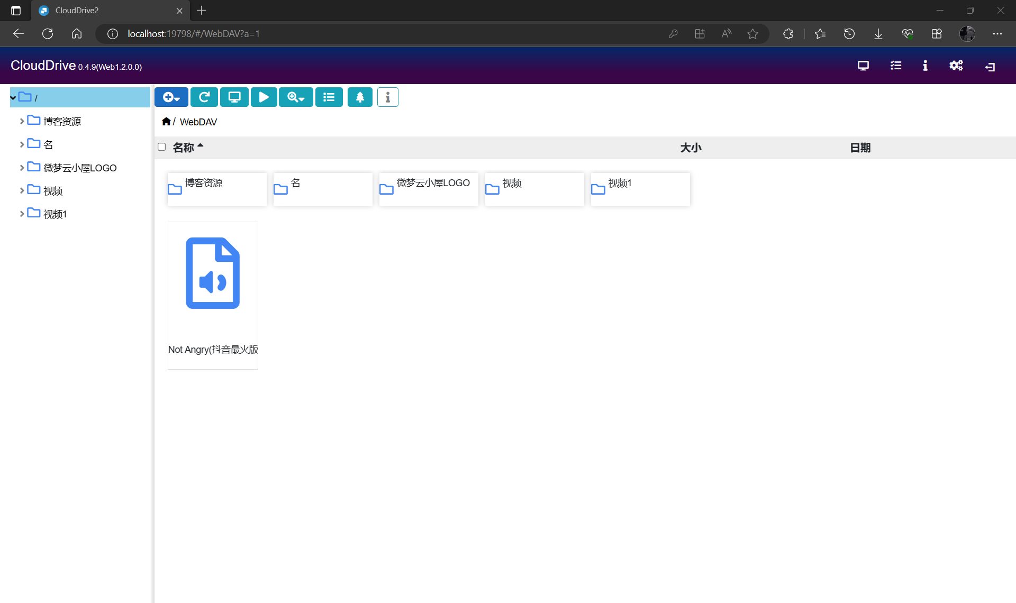The width and height of the screenshot is (1016, 603).
Task: Click the tree toolbar button
Action: [360, 97]
